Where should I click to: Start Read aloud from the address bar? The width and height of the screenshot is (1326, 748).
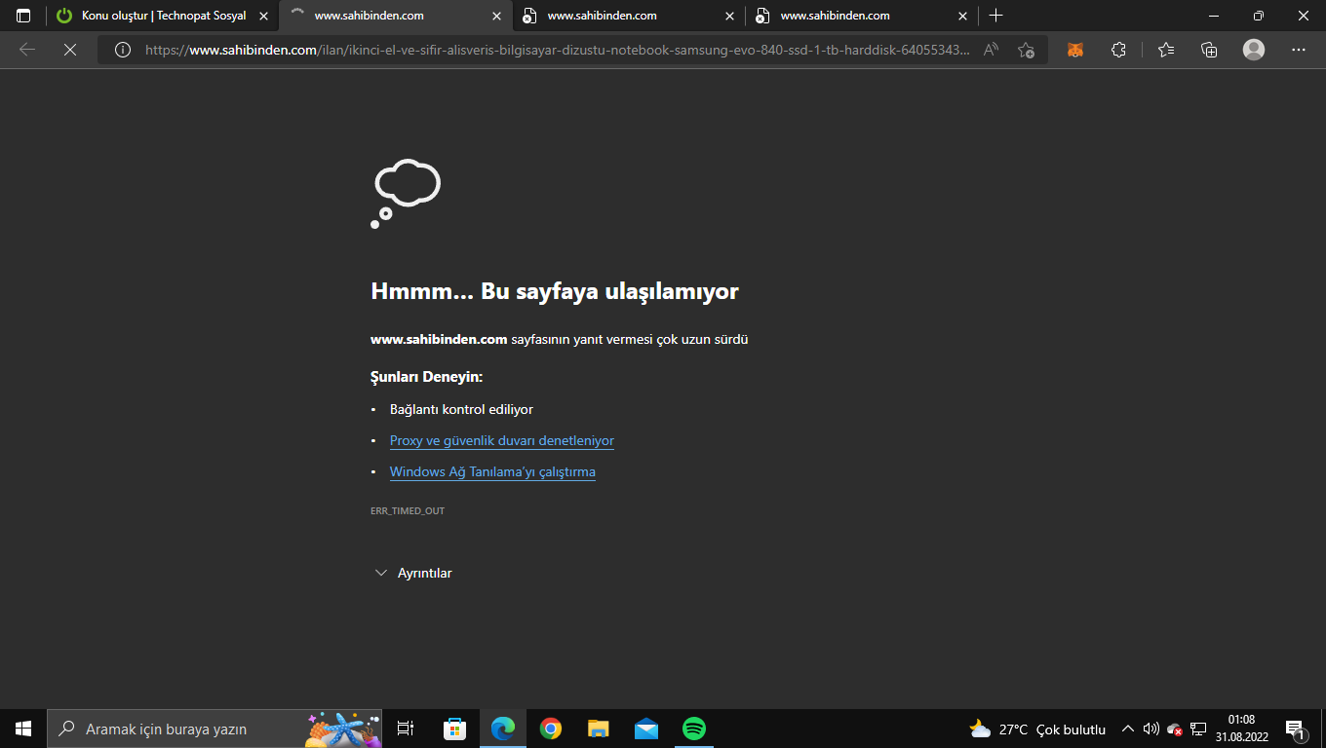coord(992,50)
